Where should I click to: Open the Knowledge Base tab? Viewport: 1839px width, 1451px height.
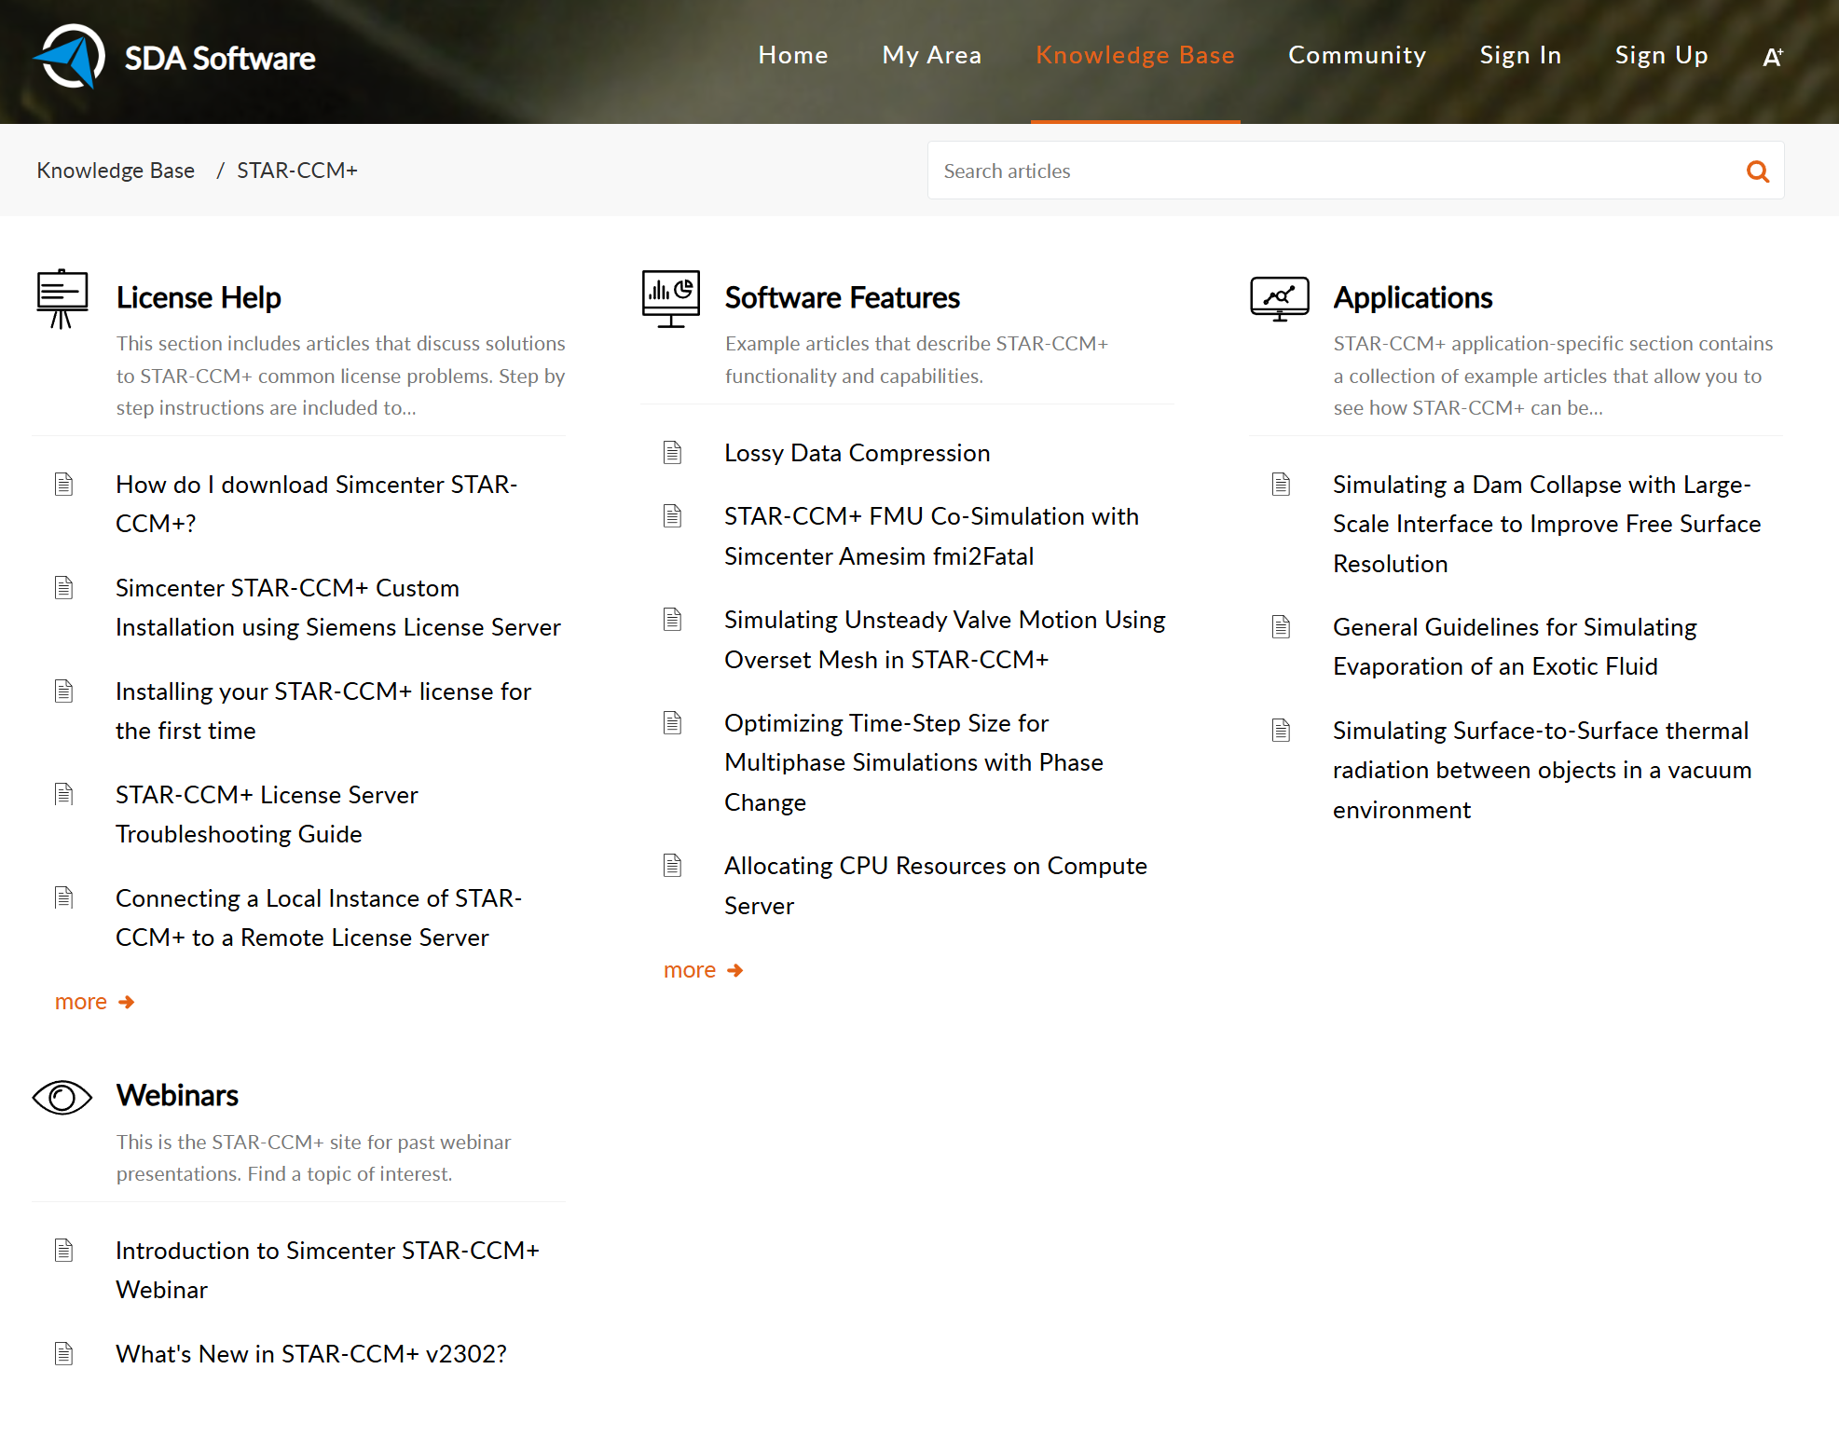[x=1134, y=55]
